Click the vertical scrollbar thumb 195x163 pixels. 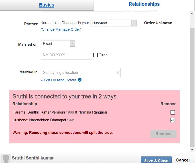192,85
